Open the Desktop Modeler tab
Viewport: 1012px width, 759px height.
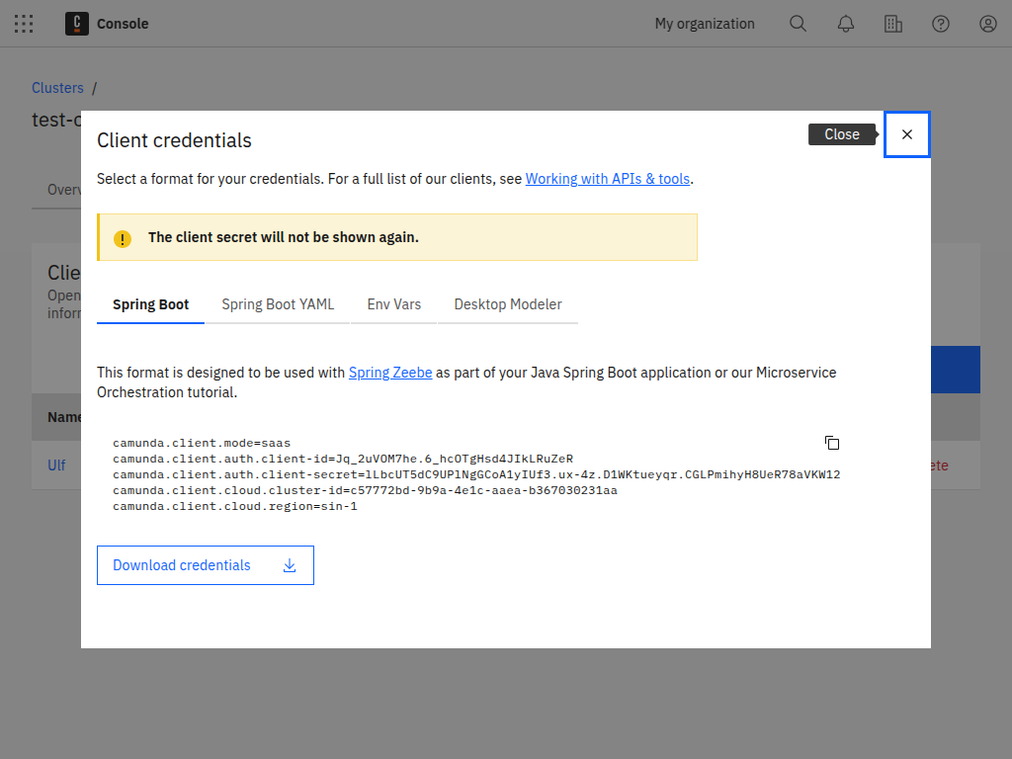(x=508, y=304)
